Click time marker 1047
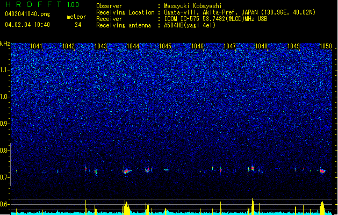Image resolution: width=338 pixels, height=215 pixels. [x=230, y=46]
